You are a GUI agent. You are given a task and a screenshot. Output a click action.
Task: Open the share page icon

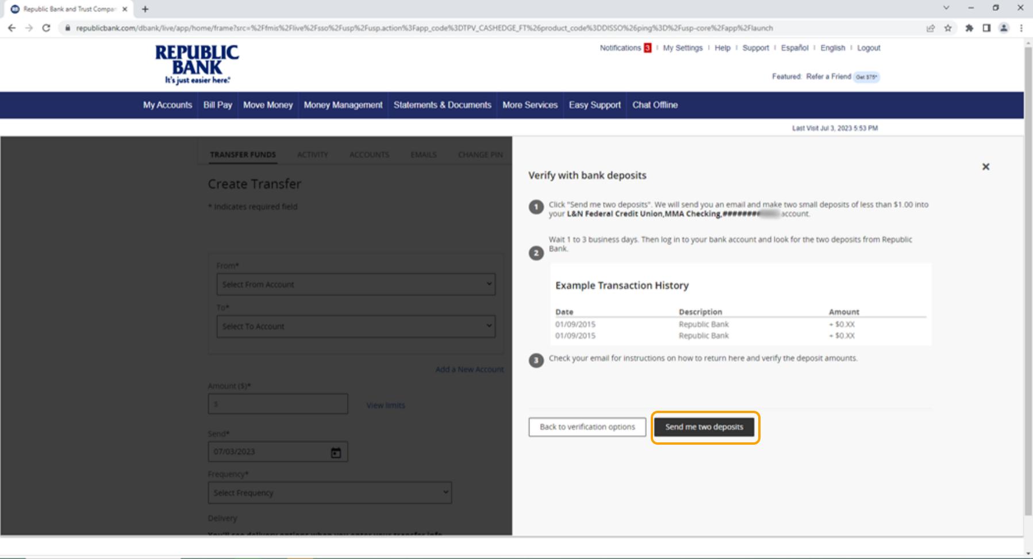(x=930, y=28)
